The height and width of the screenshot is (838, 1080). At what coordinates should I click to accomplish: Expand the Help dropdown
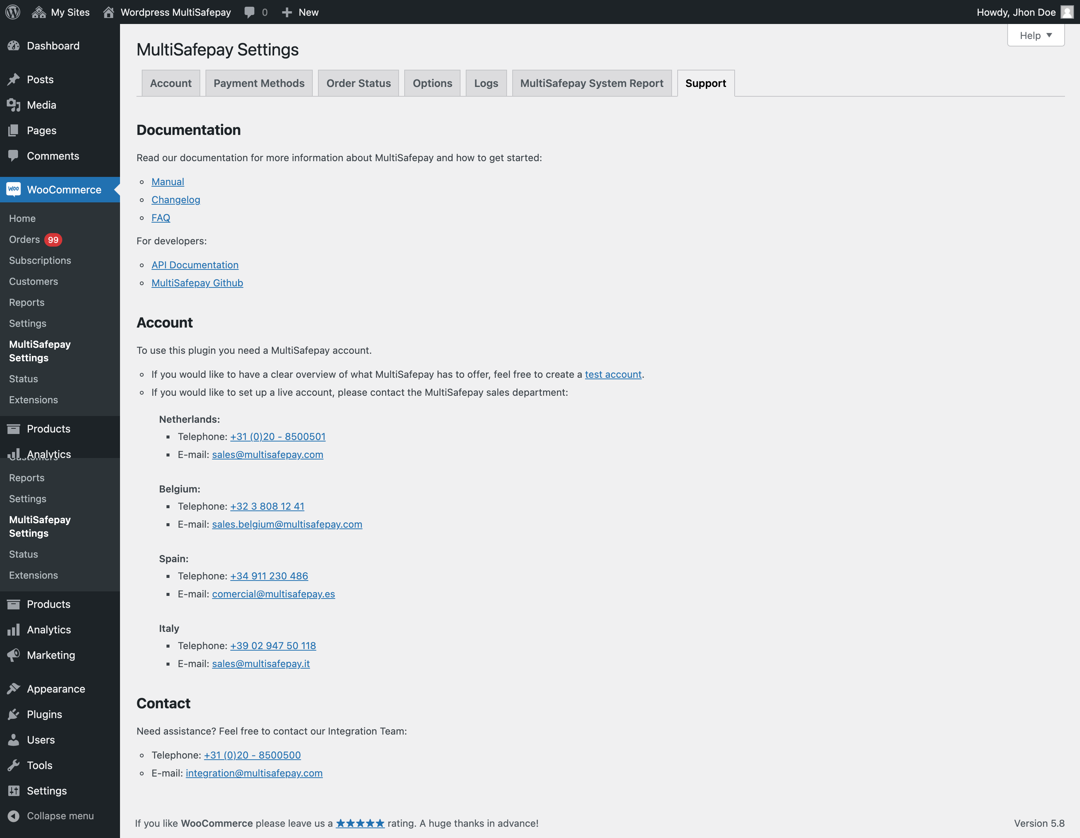pyautogui.click(x=1035, y=36)
